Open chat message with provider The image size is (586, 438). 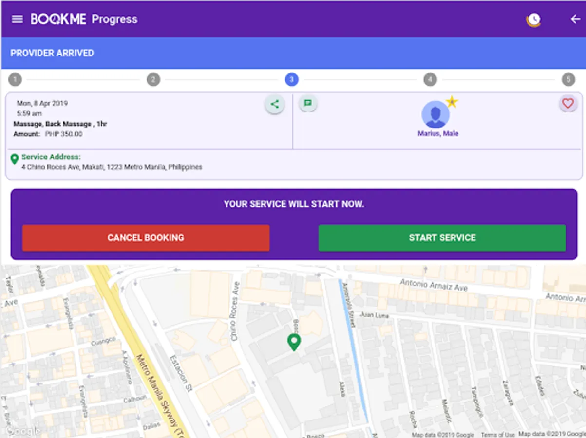click(x=308, y=103)
